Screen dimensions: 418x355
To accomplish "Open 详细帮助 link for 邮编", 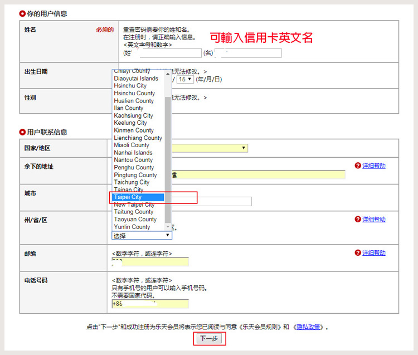I will pos(373,253).
